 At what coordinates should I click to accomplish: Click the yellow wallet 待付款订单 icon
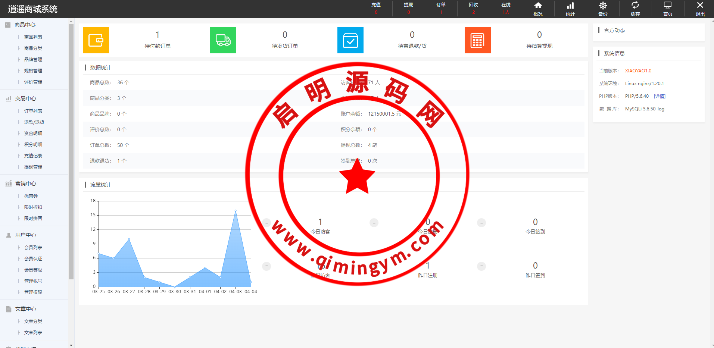(x=96, y=40)
